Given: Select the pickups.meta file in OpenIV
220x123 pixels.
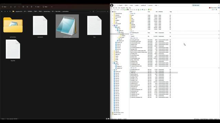Looking at the screenshot, I should (134, 57).
